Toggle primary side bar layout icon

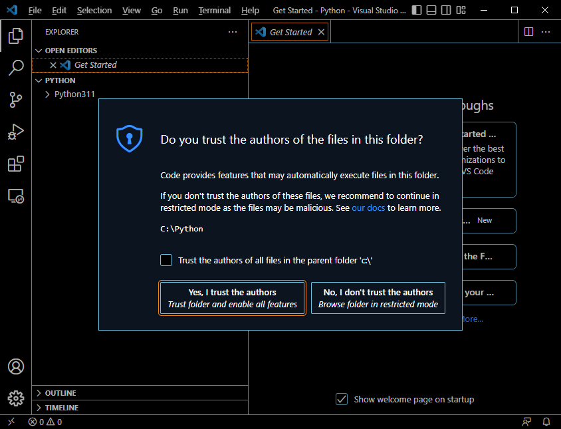point(417,10)
